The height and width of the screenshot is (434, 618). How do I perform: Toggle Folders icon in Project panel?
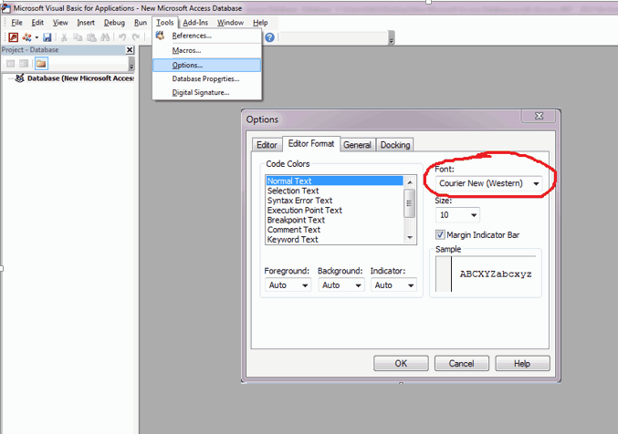click(x=41, y=64)
